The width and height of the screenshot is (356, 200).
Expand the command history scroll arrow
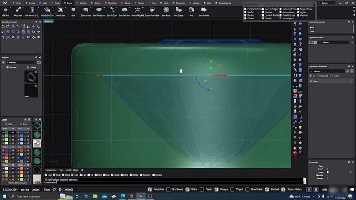pyautogui.click(x=305, y=179)
